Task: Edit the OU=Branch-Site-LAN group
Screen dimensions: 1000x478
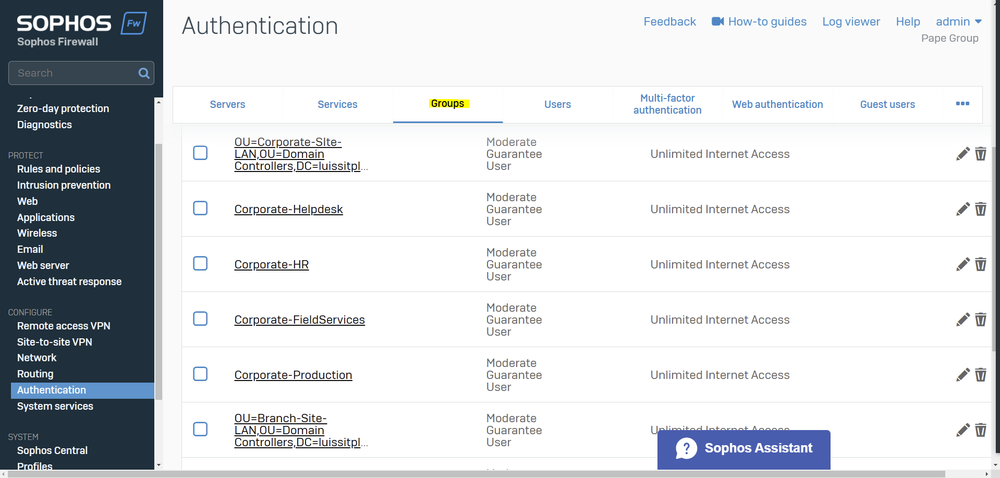Action: pos(963,430)
